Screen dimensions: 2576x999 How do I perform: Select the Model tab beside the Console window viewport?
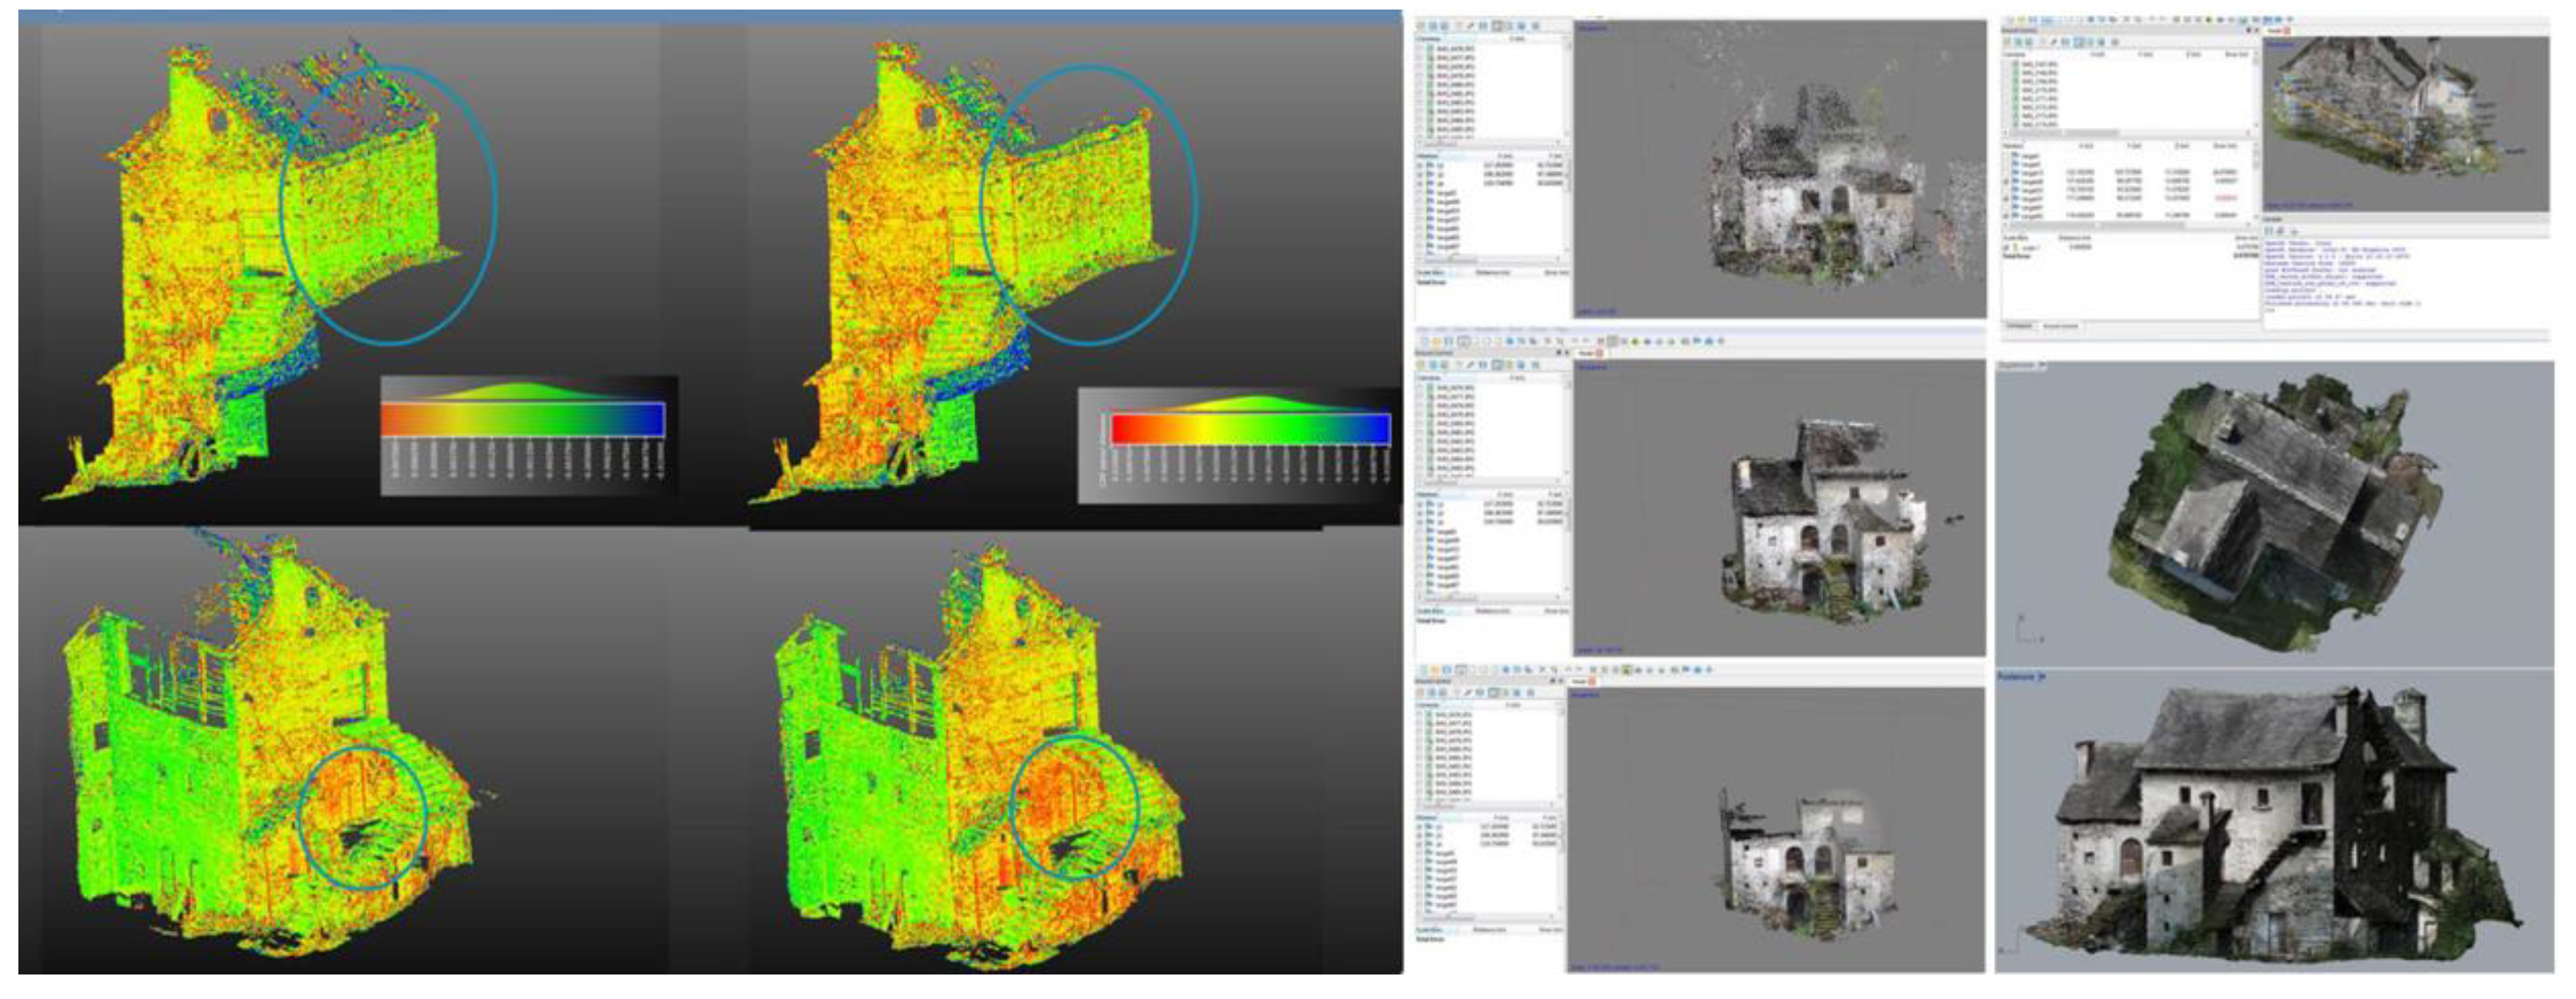tap(2275, 31)
